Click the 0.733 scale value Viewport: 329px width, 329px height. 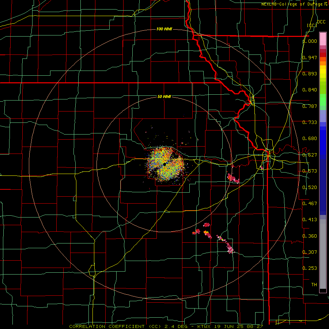(x=310, y=122)
